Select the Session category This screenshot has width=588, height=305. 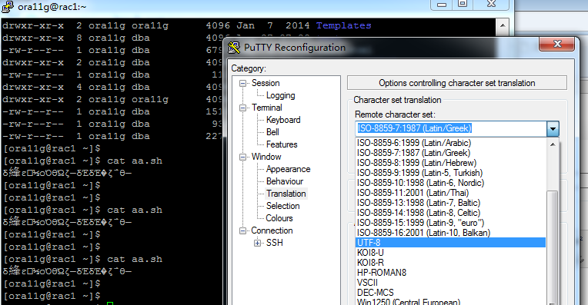(x=266, y=83)
